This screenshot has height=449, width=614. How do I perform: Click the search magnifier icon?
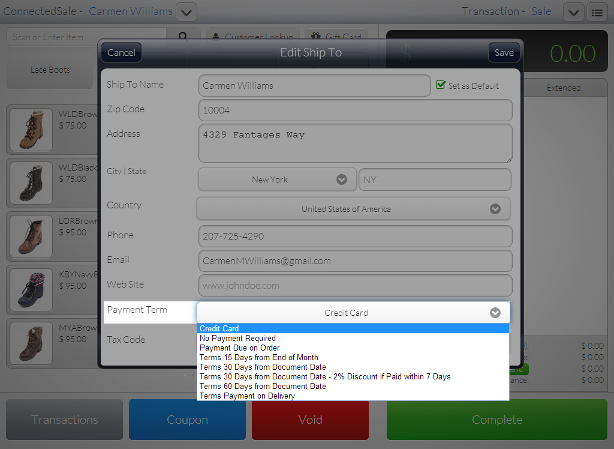coord(183,35)
